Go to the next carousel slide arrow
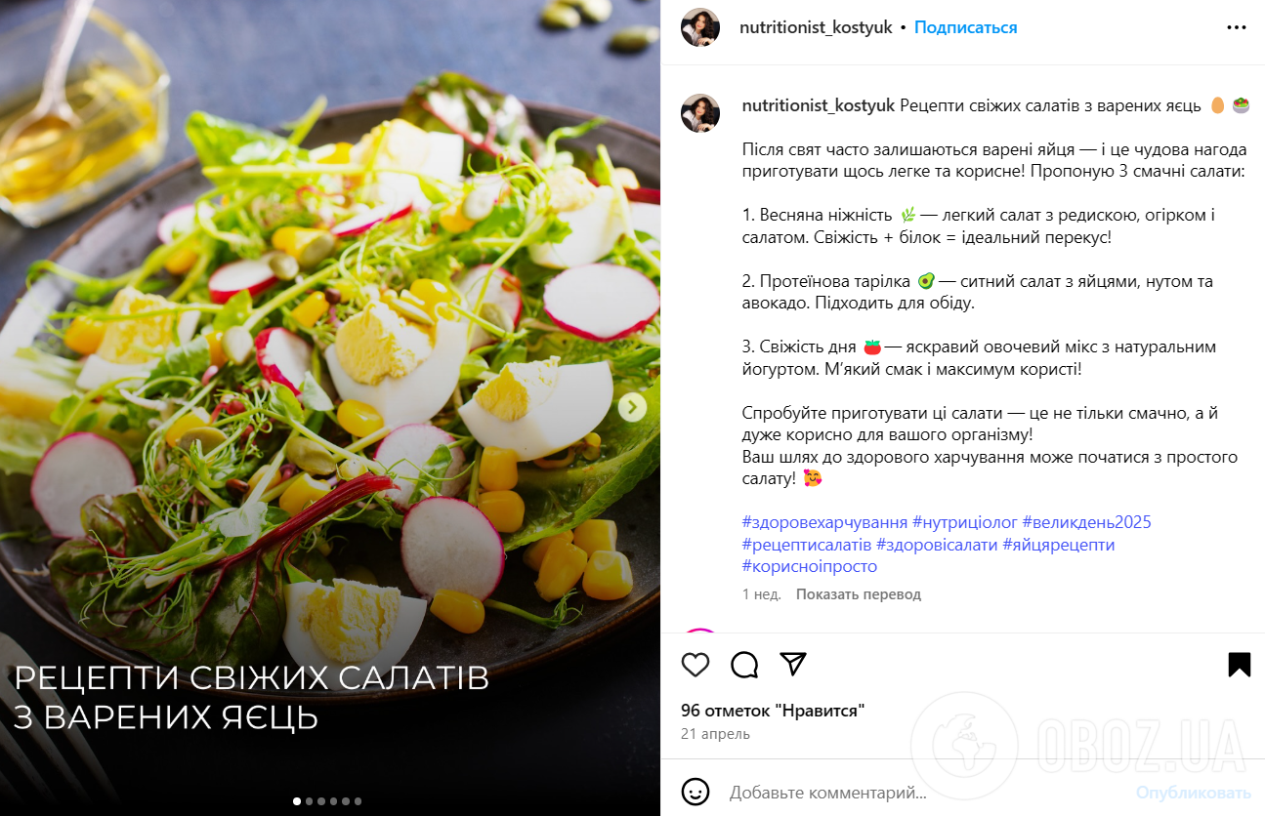 point(632,407)
